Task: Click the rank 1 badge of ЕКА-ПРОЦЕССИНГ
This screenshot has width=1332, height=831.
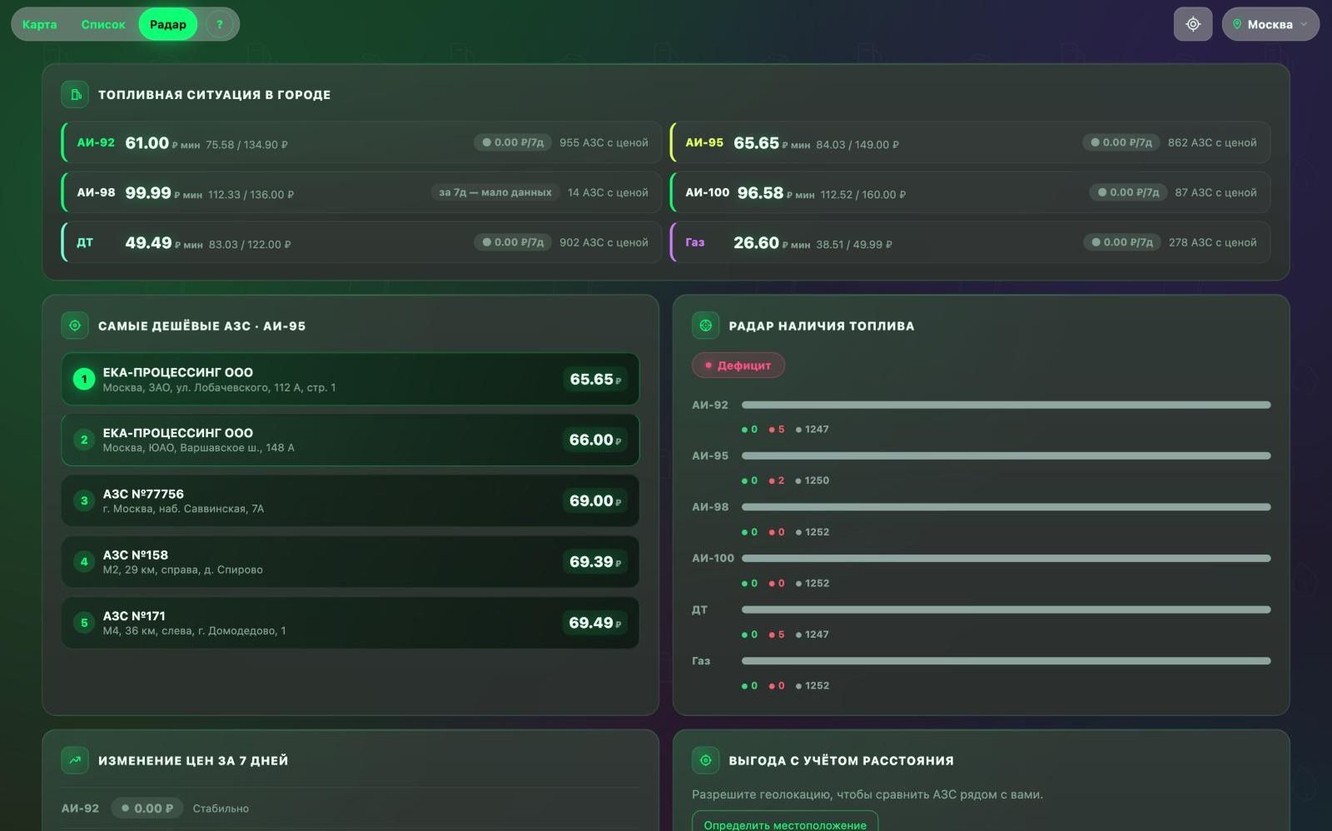Action: coord(84,379)
